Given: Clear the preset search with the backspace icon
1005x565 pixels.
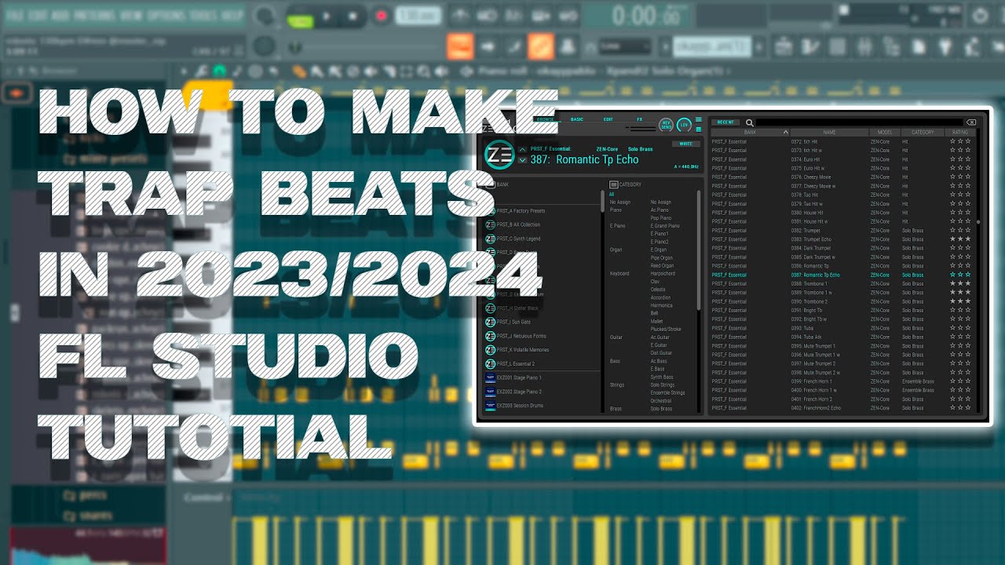Looking at the screenshot, I should tap(970, 122).
